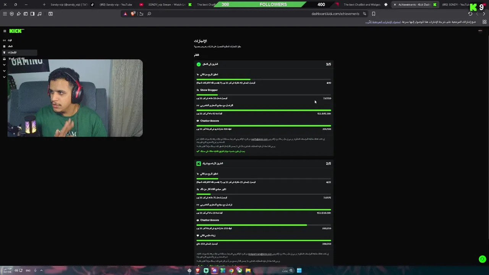Click the Show Stopper progress bar
489x275 pixels.
(x=264, y=95)
